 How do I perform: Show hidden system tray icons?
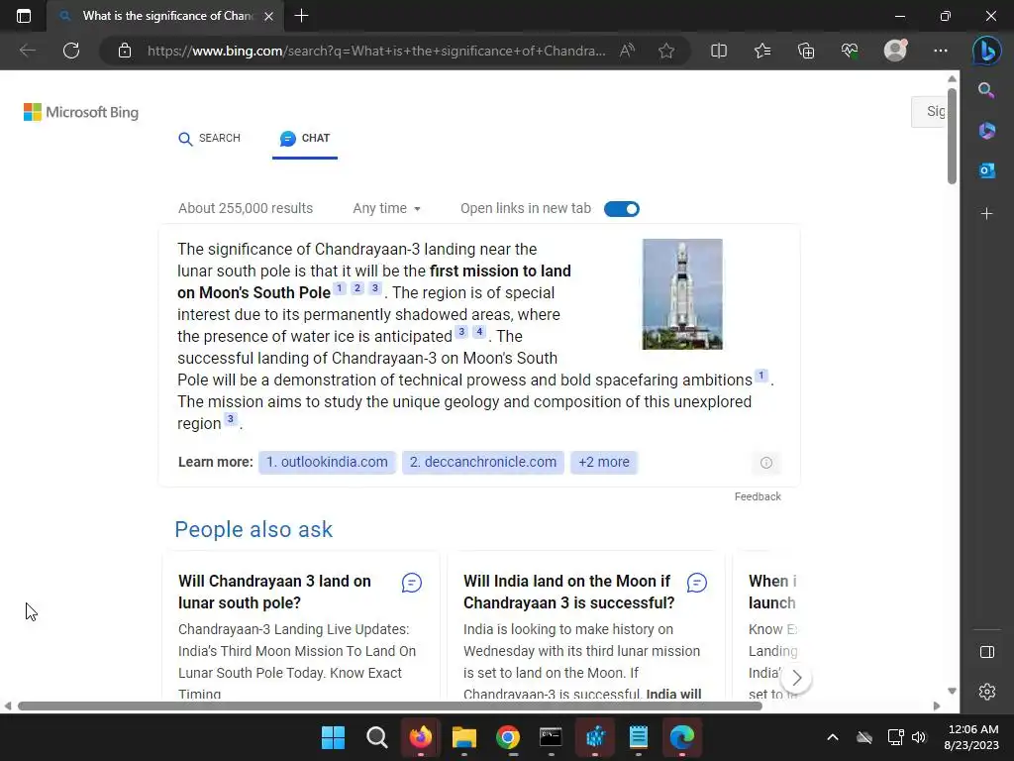pyautogui.click(x=833, y=737)
